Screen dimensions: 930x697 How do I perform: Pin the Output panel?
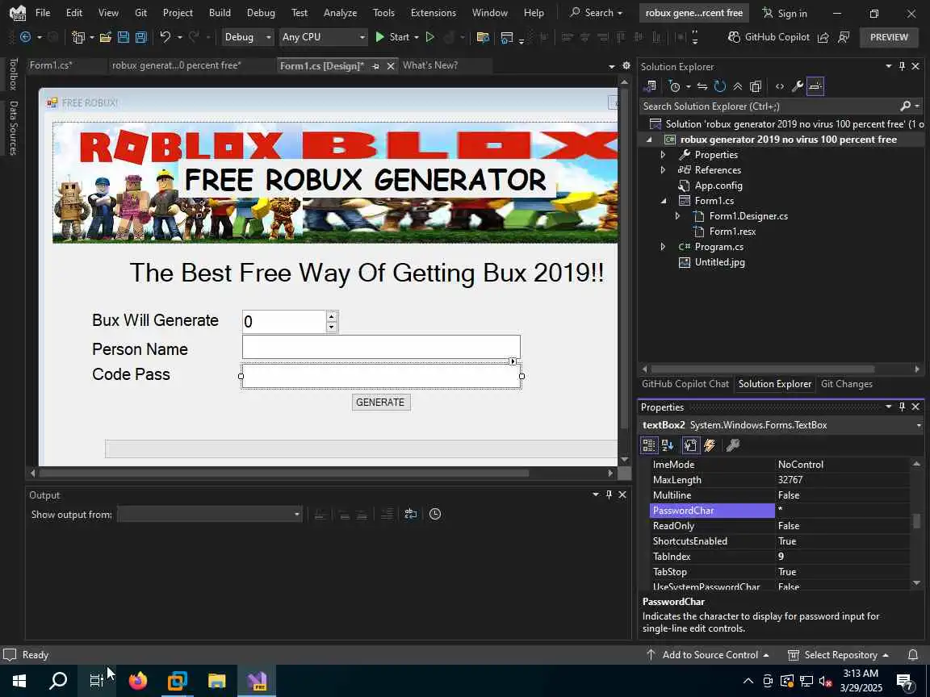point(610,495)
